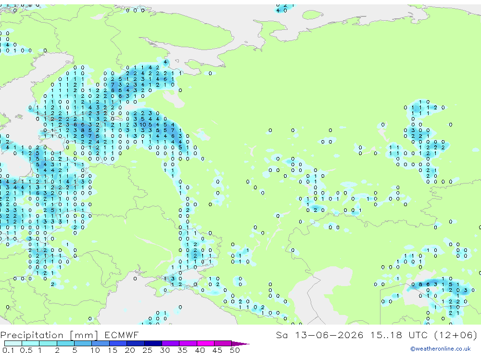The height and width of the screenshot is (353, 481).
Task: Click the 'Precipitation [mm]' title text
Action: (x=49, y=335)
